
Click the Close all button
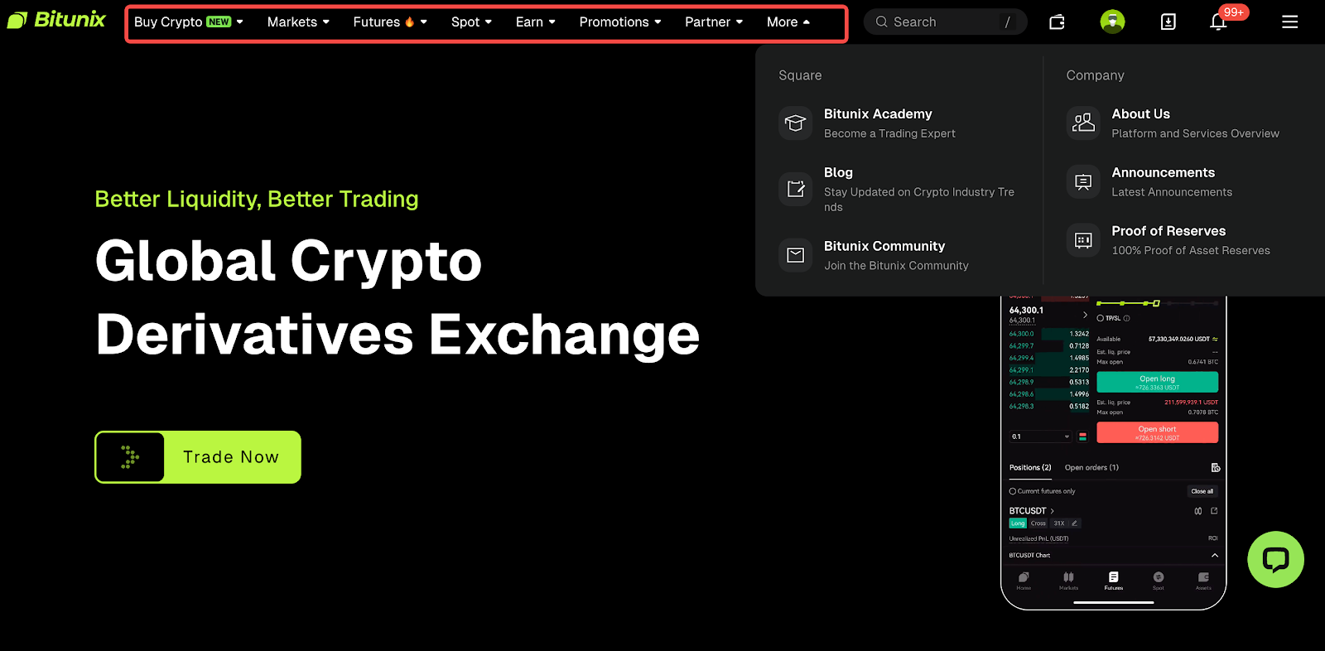click(x=1202, y=491)
